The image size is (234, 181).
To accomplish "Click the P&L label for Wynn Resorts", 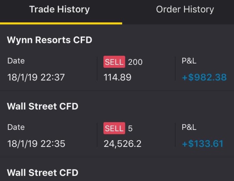I will (x=189, y=61).
